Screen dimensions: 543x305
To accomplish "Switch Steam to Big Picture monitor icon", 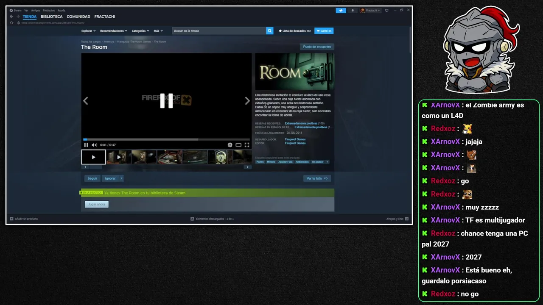I will (386, 10).
